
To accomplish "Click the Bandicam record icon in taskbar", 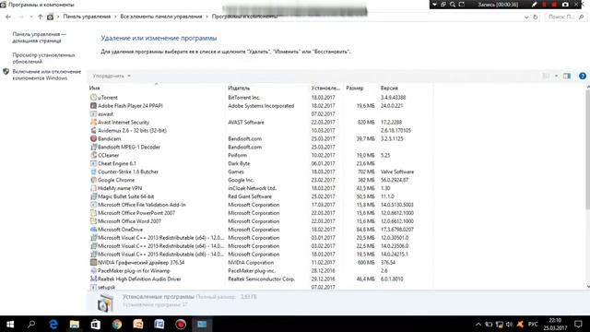I will pyautogui.click(x=181, y=324).
